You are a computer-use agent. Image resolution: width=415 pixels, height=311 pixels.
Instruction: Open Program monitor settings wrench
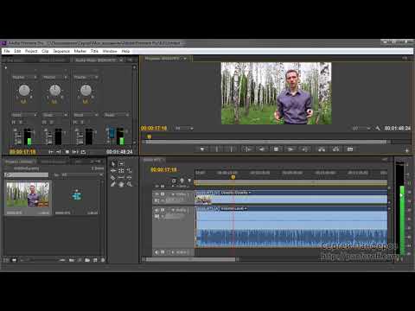(x=378, y=128)
